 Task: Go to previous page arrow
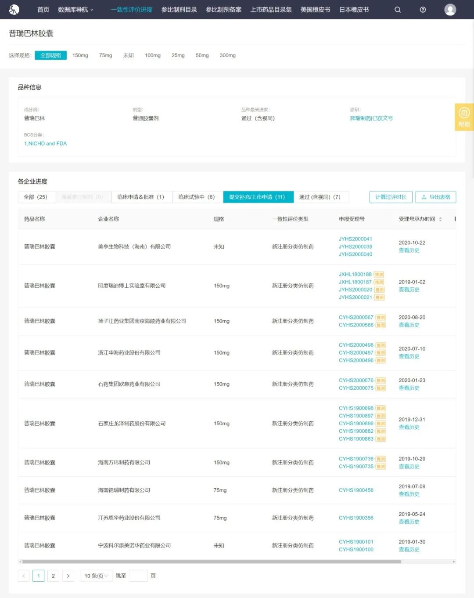24,576
